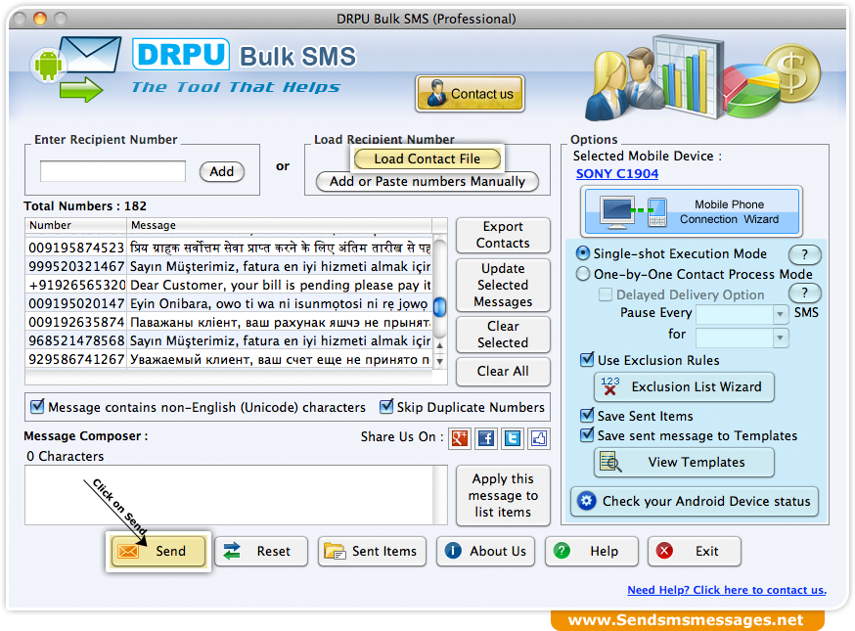Viewport: 855px width, 631px height.
Task: Click the Number column header
Action: 75,225
